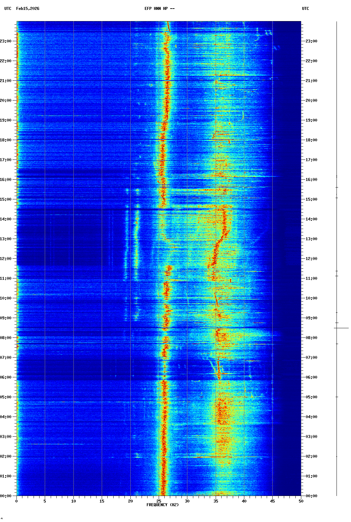
Task: Click the Feb15,2026 date label
Action: pos(28,9)
